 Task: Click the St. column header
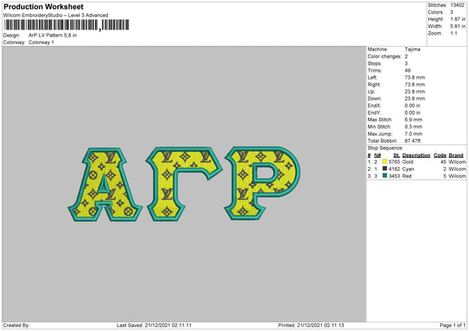tap(396, 155)
